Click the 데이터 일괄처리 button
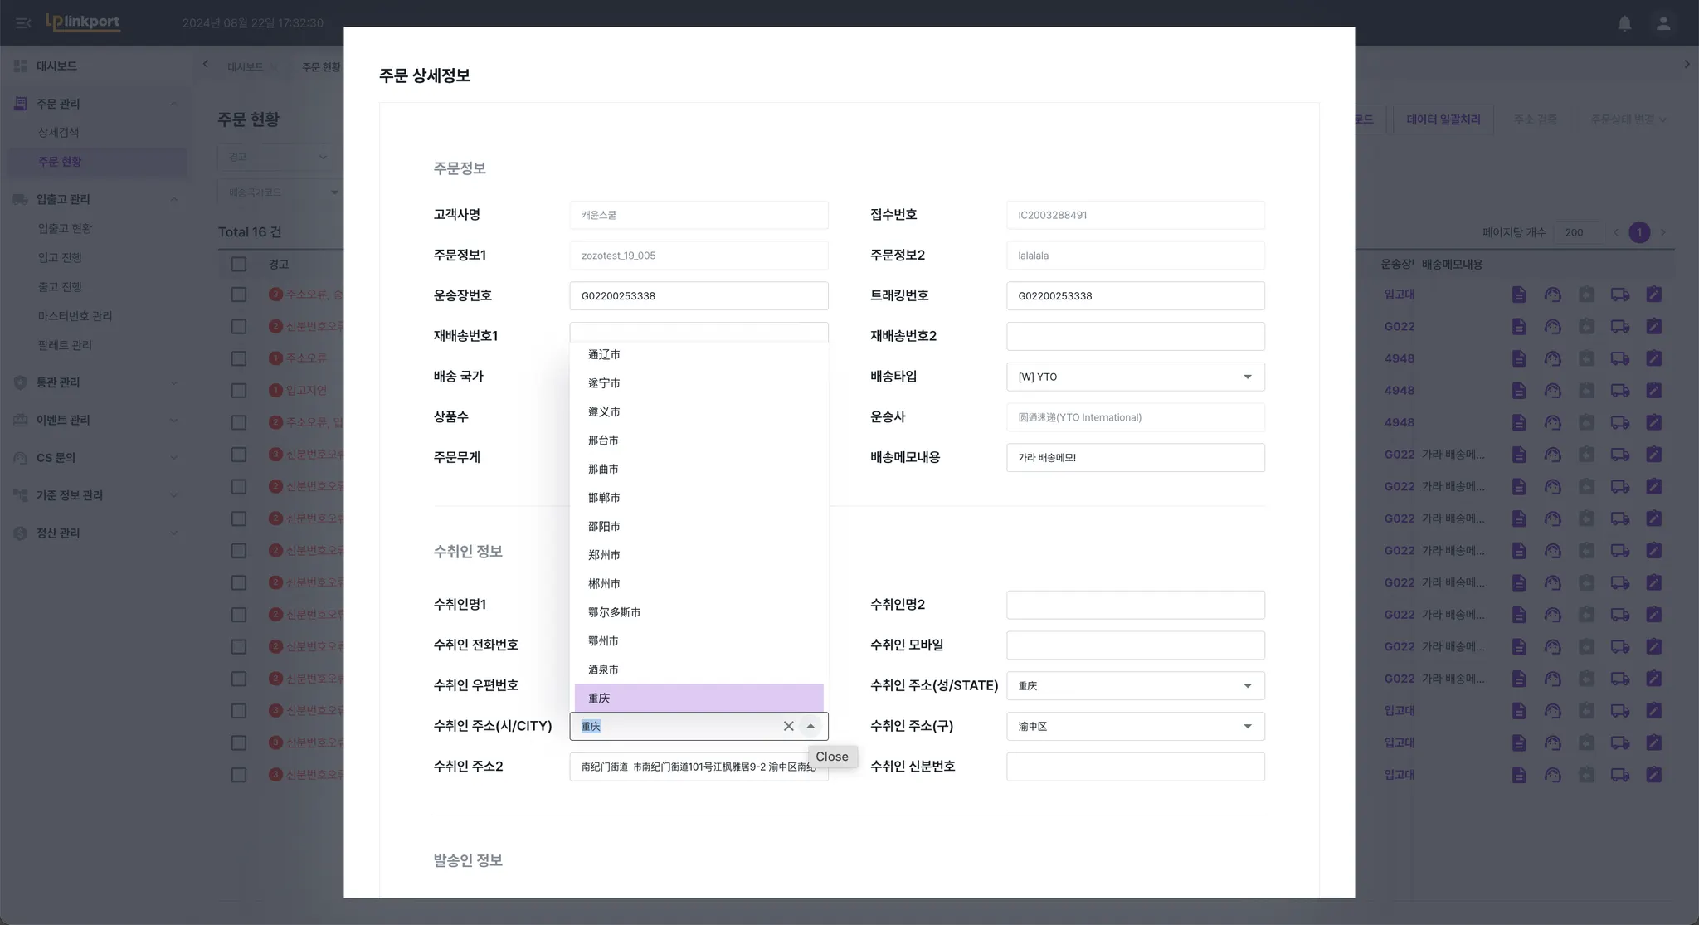Image resolution: width=1699 pixels, height=925 pixels. click(x=1443, y=119)
